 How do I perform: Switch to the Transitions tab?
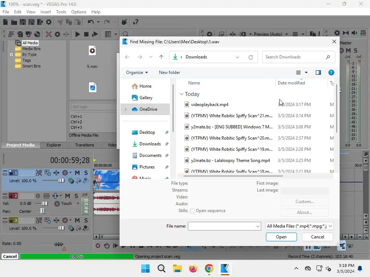tap(85, 145)
